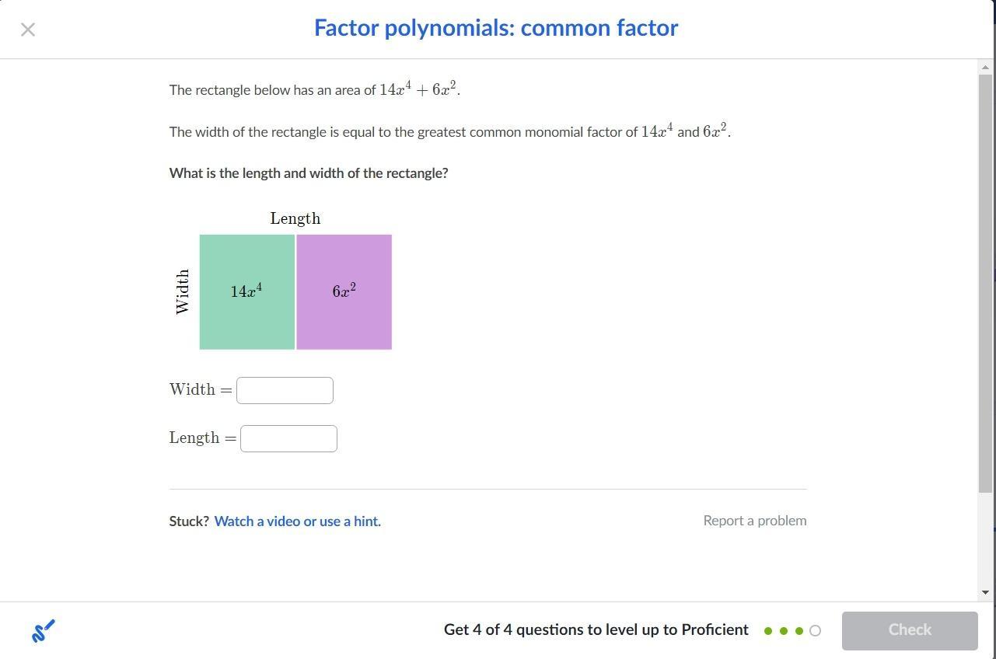
Task: Click the 'Report a problem' link
Action: pos(754,521)
